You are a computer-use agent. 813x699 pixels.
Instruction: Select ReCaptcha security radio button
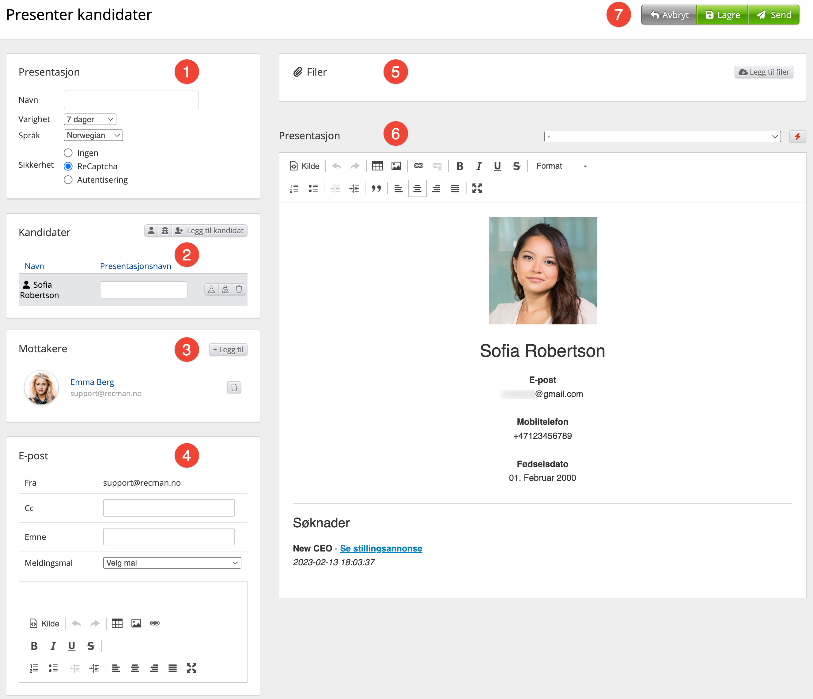(68, 166)
